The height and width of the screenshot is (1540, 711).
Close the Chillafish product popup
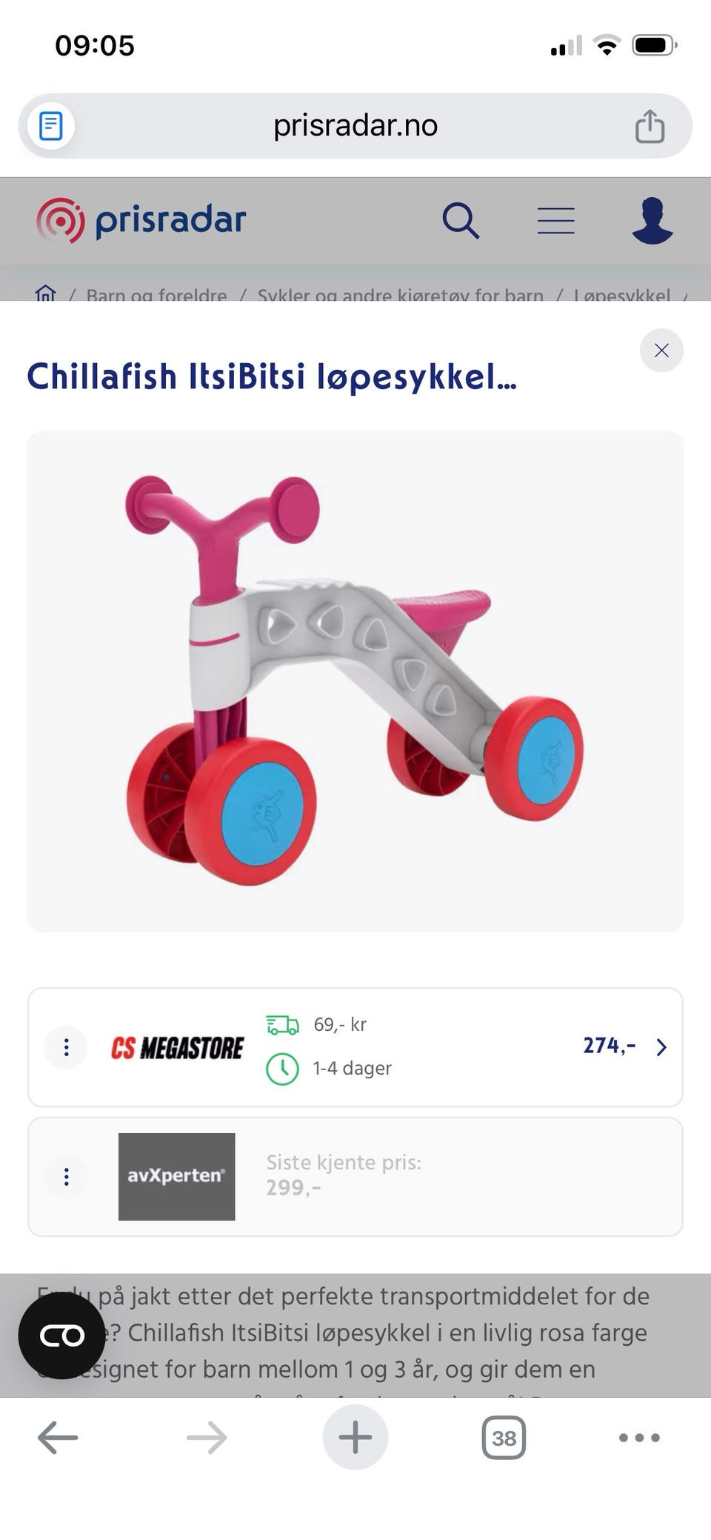(661, 350)
